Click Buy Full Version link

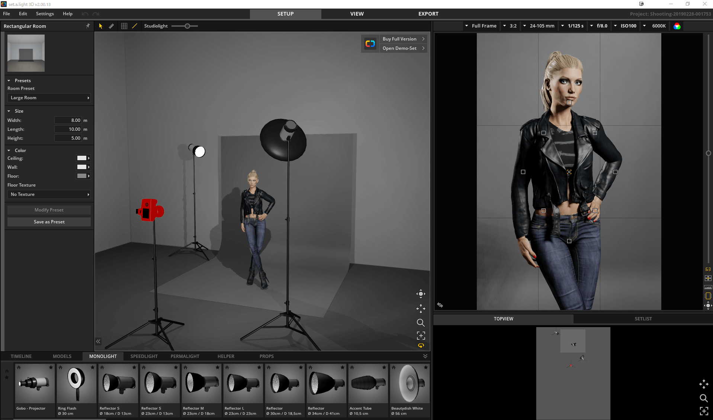pyautogui.click(x=399, y=39)
